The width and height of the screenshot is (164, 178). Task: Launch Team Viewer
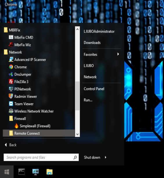(39, 104)
